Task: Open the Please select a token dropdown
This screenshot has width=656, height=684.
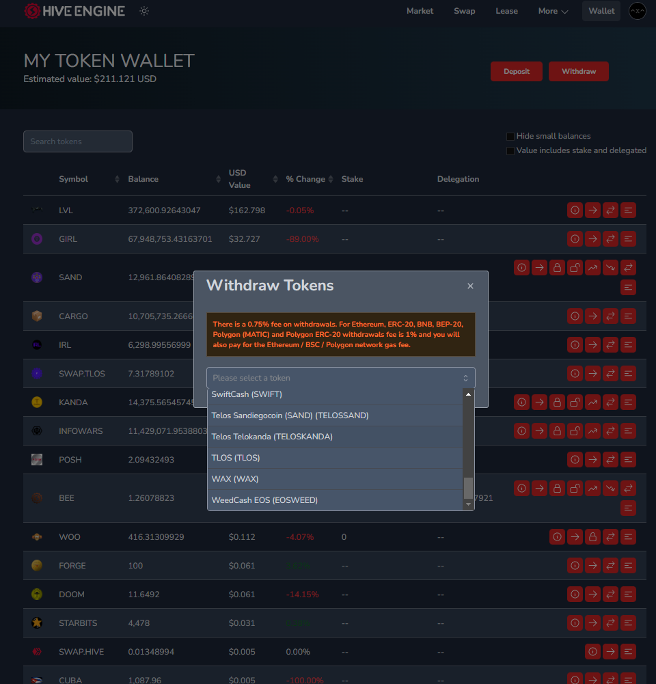Action: (341, 378)
